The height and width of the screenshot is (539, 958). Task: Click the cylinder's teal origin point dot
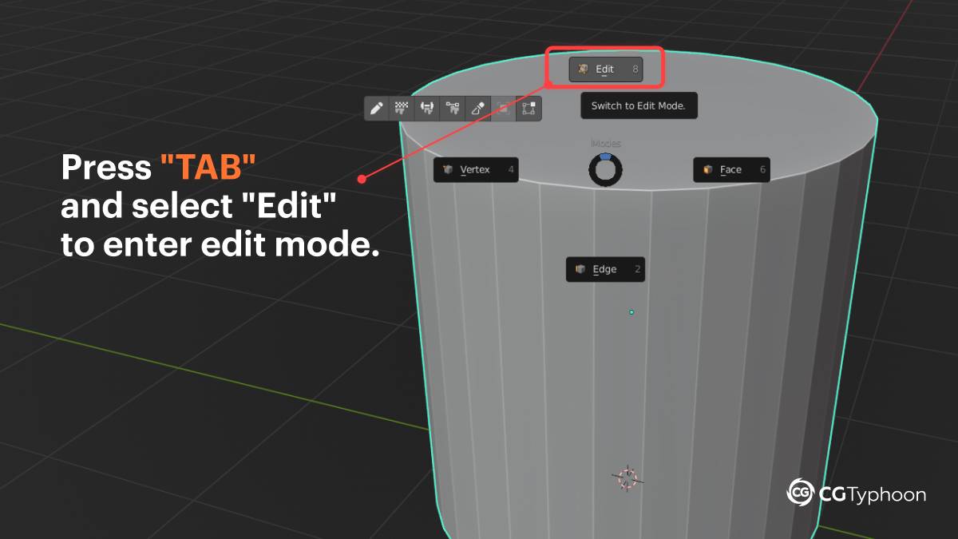coord(631,312)
